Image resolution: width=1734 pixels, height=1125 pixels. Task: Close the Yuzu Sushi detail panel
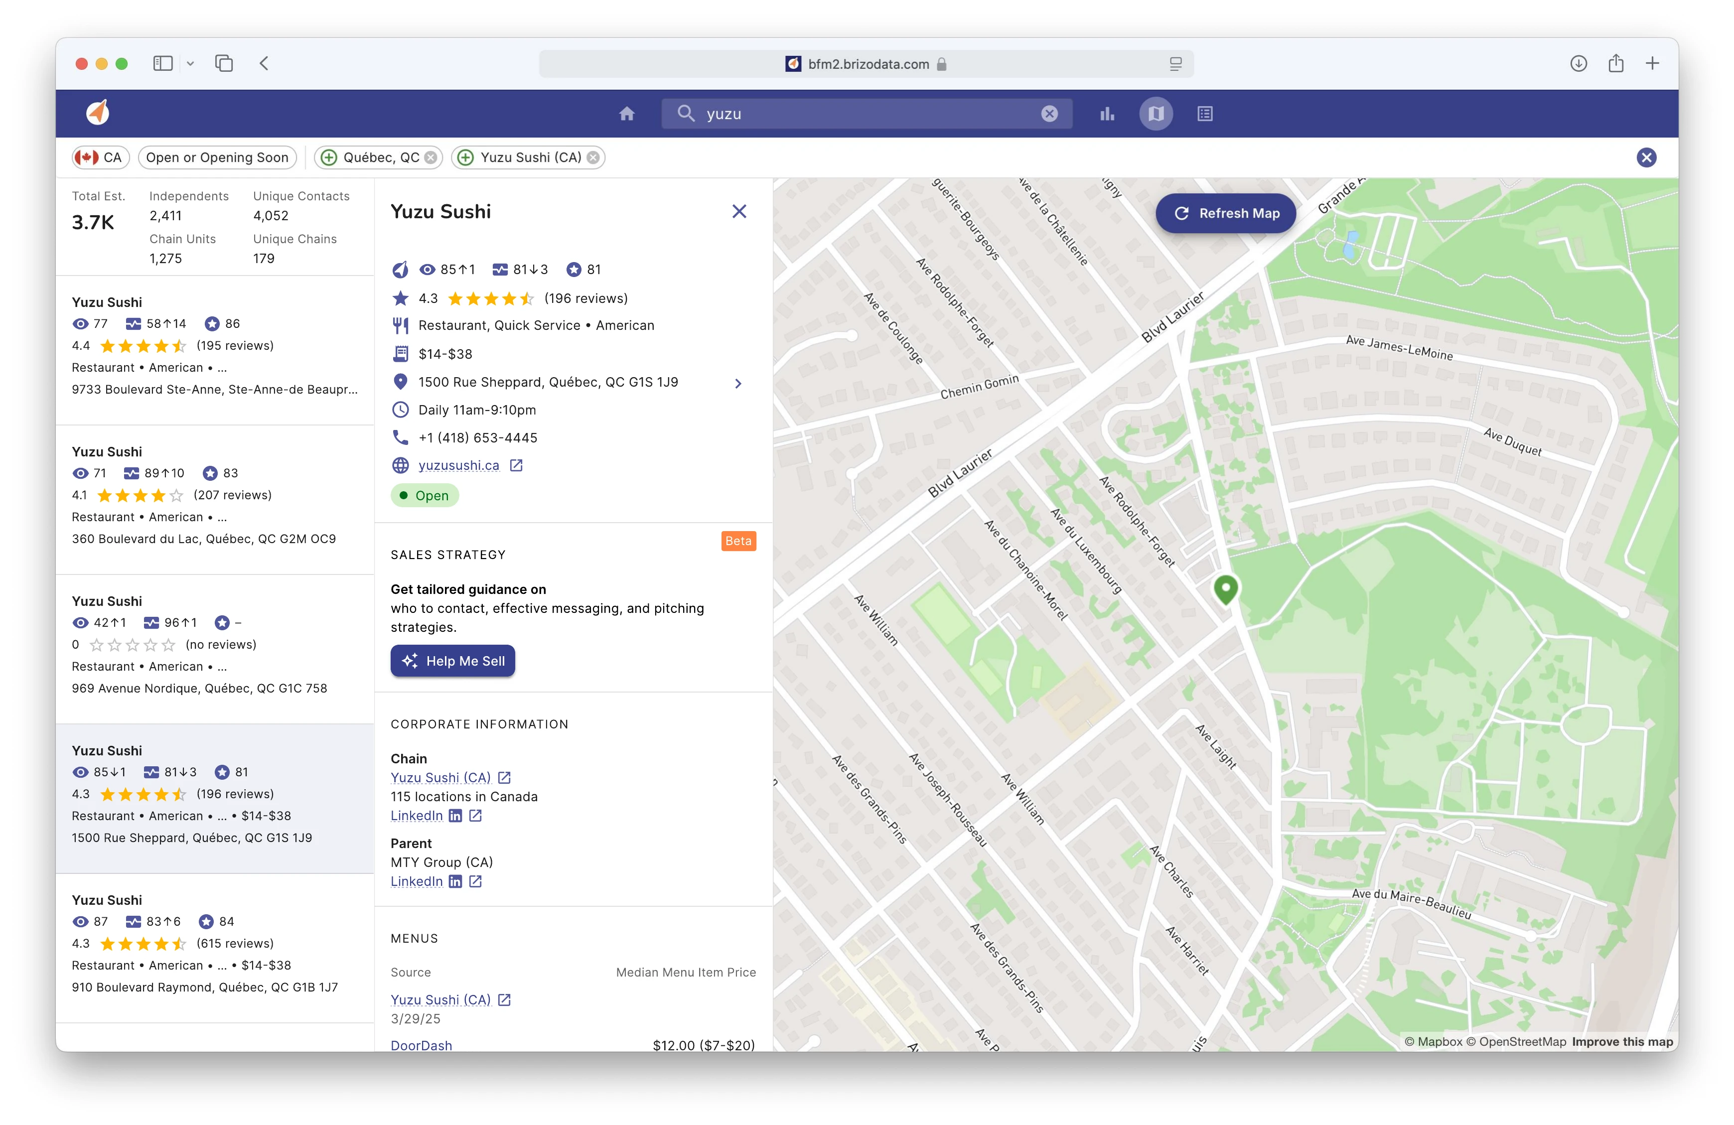point(739,211)
